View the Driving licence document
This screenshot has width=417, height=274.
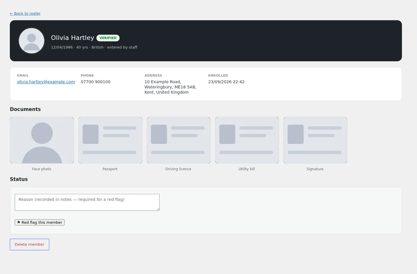(x=179, y=140)
